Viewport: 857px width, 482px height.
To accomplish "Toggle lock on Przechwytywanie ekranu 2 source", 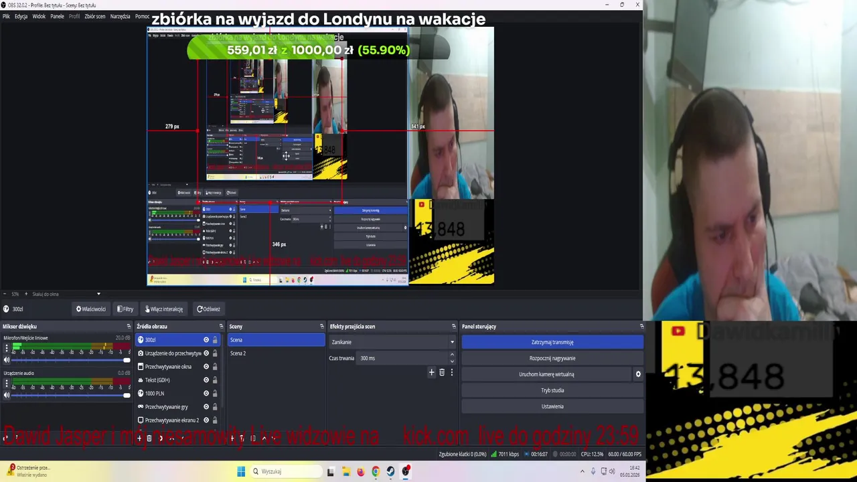I will [215, 420].
